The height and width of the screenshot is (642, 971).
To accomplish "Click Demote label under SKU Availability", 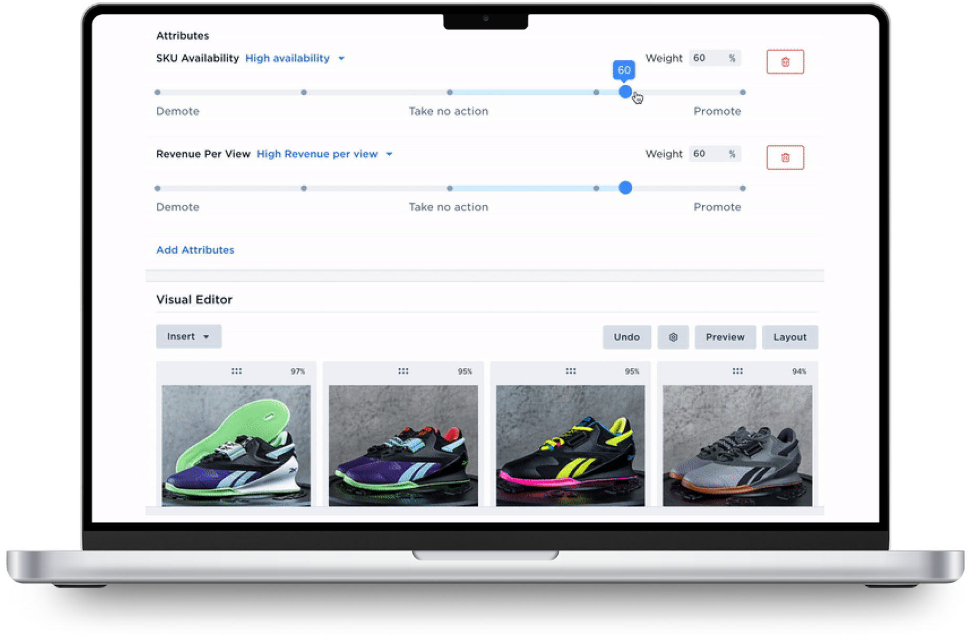I will click(177, 112).
